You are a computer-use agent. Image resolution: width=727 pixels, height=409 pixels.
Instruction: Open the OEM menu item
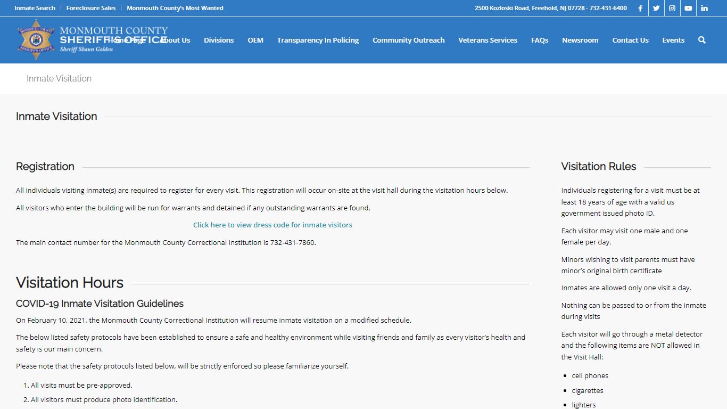point(255,40)
